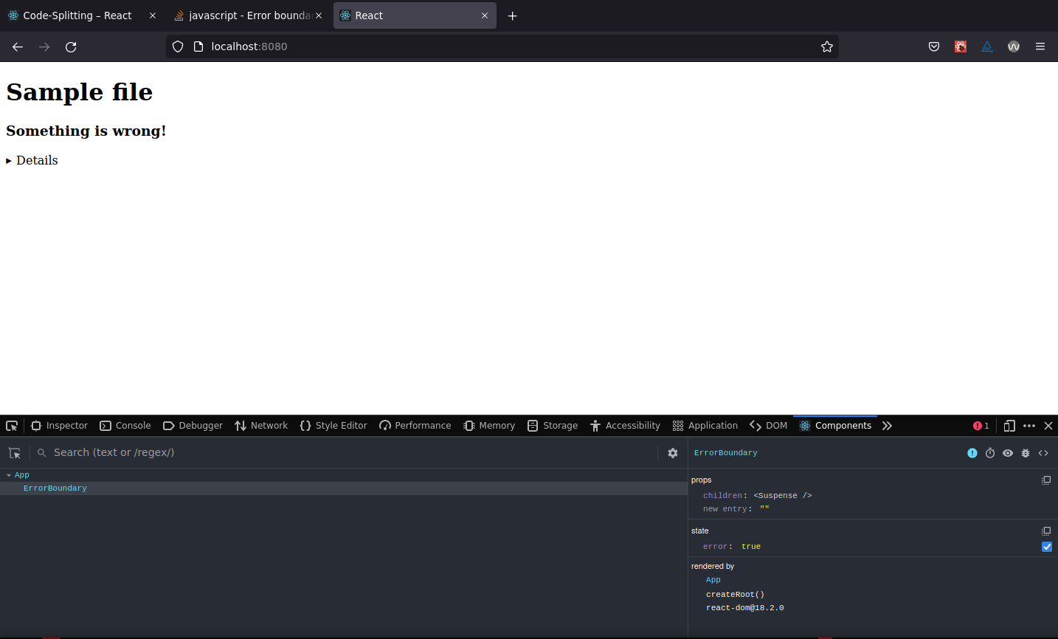Image resolution: width=1058 pixels, height=639 pixels.
Task: Open the blue triangle extension icon
Action: click(x=987, y=46)
